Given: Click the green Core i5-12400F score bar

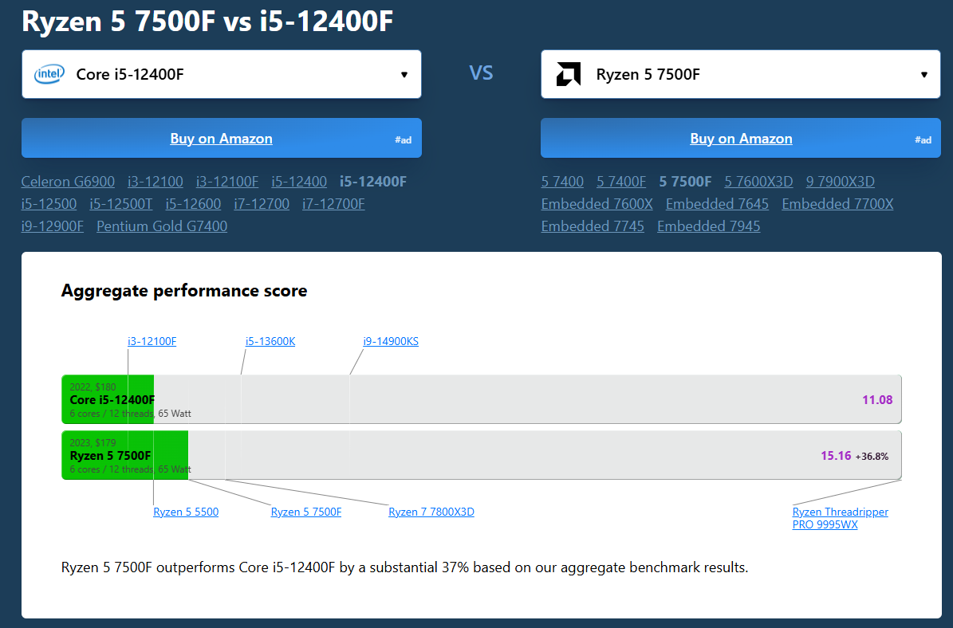Looking at the screenshot, I should click(x=108, y=399).
